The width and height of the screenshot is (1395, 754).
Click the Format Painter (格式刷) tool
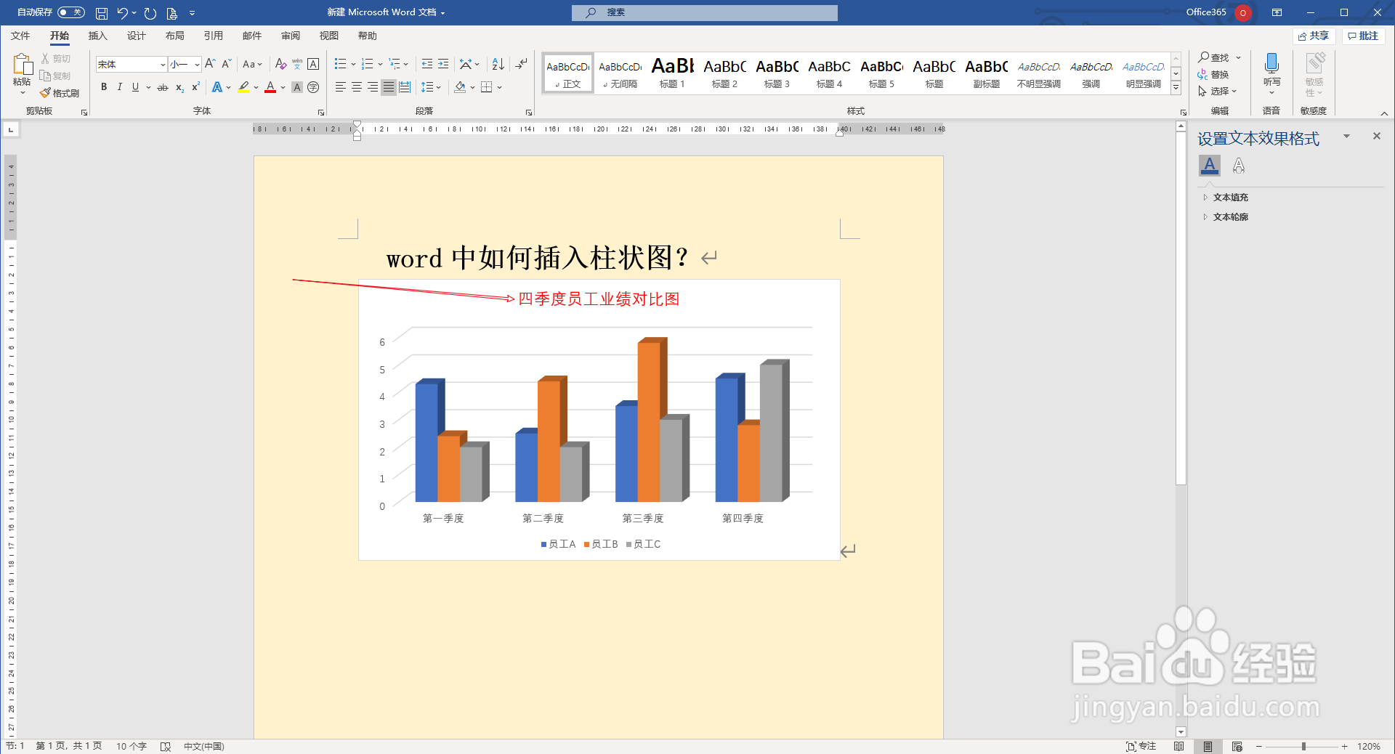[60, 93]
